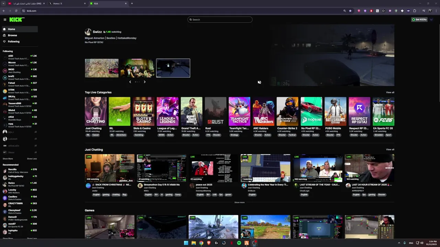Select first featured stream thumbnail
Screen dimensions: 440x247
point(102,68)
